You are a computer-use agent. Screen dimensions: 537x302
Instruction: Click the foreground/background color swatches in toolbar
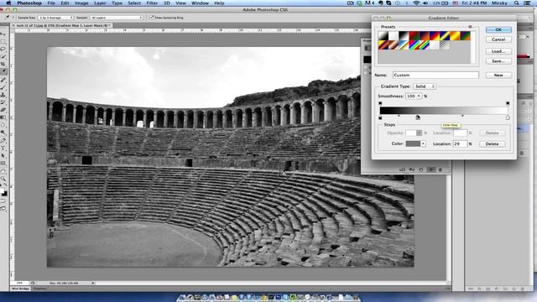(x=3, y=191)
